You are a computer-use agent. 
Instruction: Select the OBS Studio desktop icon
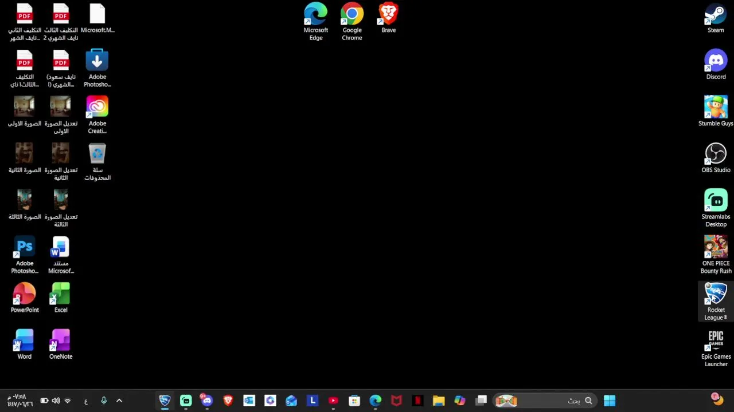[716, 158]
